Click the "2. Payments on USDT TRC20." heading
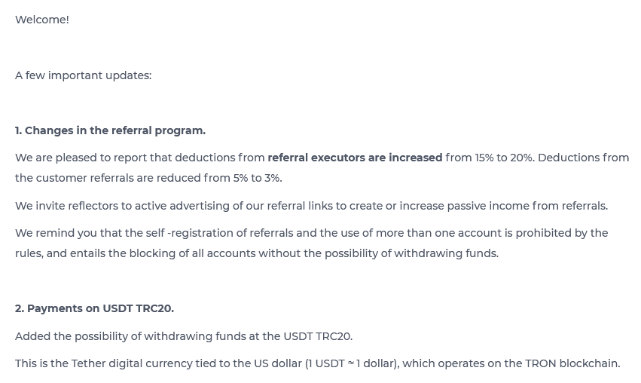641x383 pixels. click(x=94, y=308)
